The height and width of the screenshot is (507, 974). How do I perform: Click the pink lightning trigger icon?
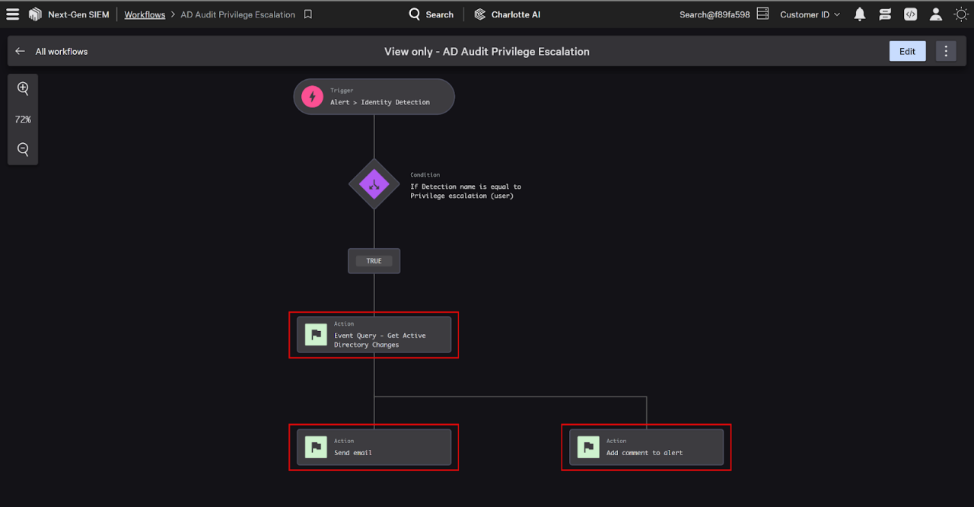coord(312,97)
